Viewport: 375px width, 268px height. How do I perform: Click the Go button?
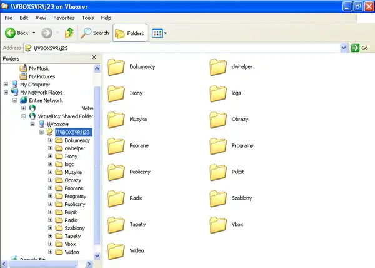click(360, 48)
